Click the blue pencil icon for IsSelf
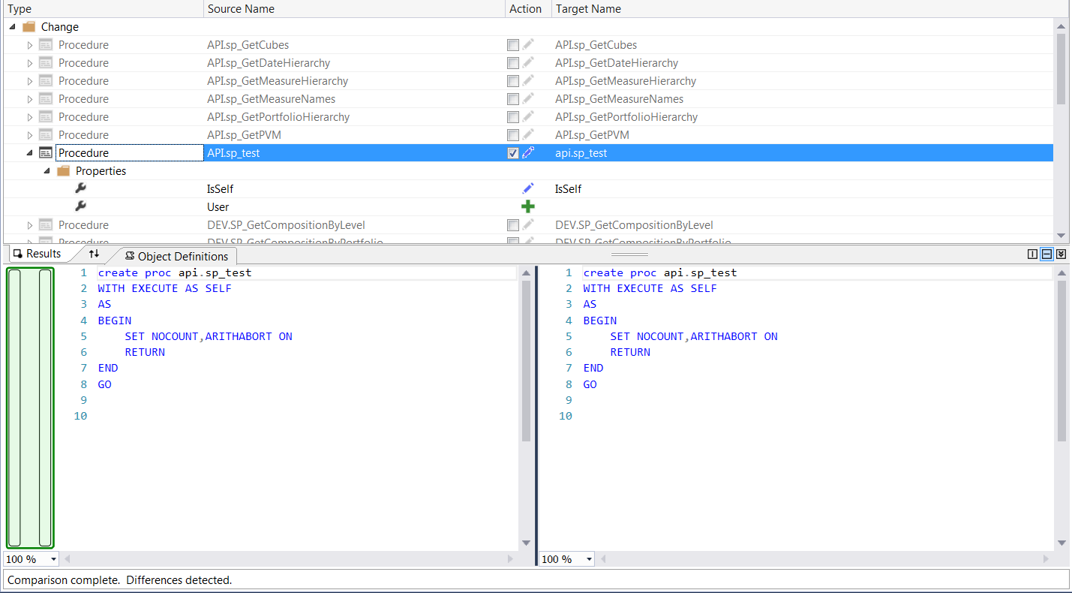Image resolution: width=1072 pixels, height=593 pixels. point(528,189)
